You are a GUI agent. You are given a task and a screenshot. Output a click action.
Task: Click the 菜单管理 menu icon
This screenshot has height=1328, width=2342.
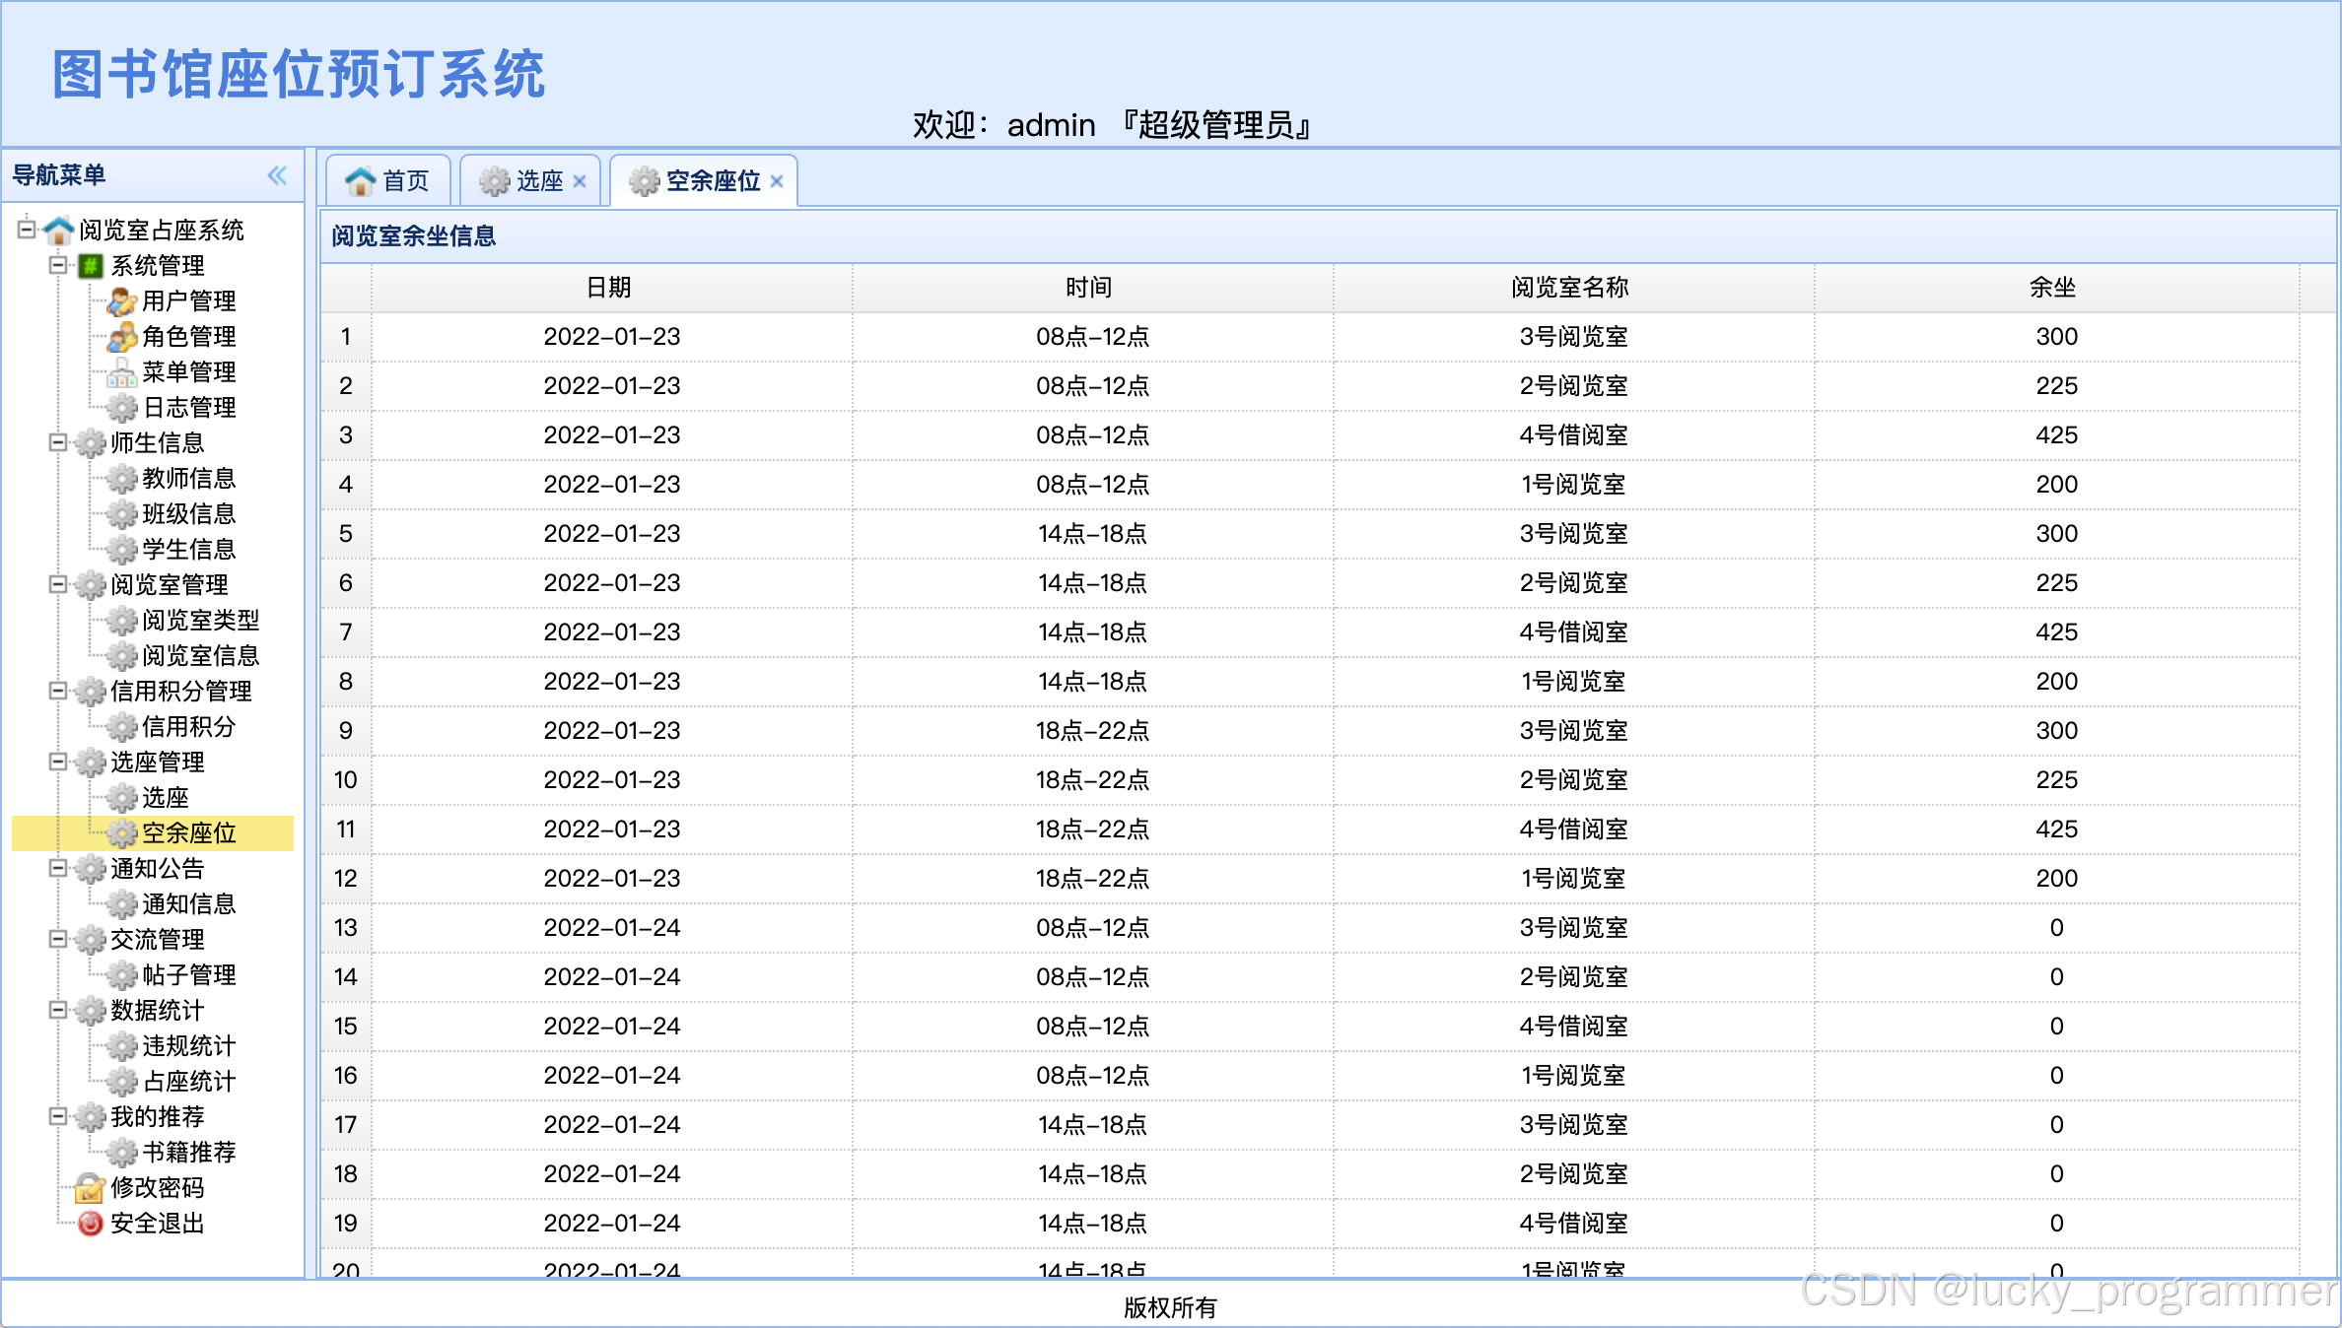121,372
